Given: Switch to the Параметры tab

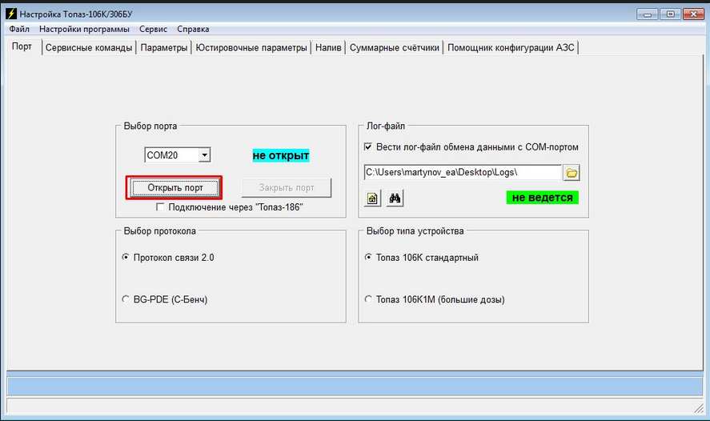Looking at the screenshot, I should click(163, 47).
